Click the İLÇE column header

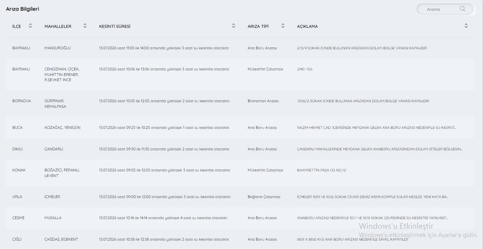coord(17,26)
